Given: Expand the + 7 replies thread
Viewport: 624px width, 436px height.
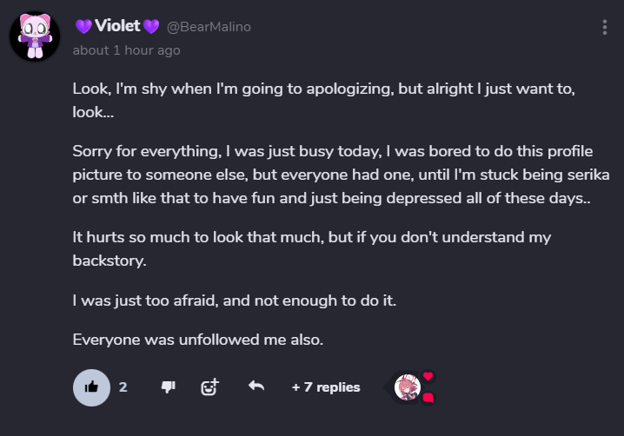Looking at the screenshot, I should [x=326, y=387].
